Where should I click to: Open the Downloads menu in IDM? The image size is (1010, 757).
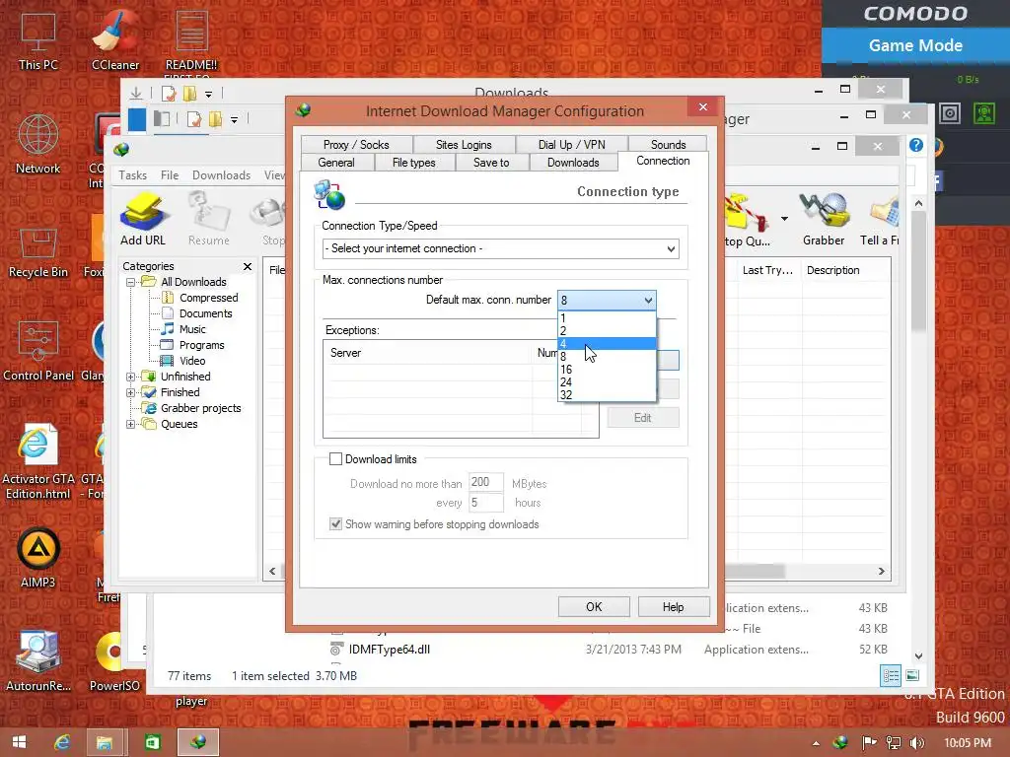click(x=221, y=175)
